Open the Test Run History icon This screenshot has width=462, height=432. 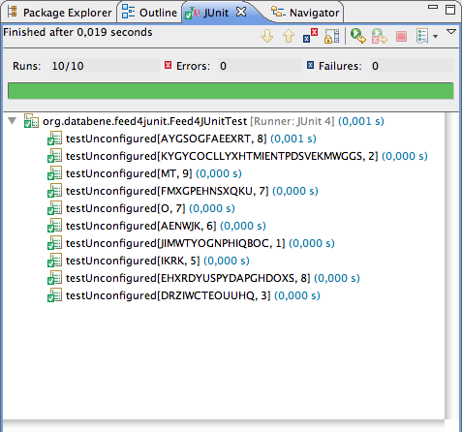pos(422,36)
